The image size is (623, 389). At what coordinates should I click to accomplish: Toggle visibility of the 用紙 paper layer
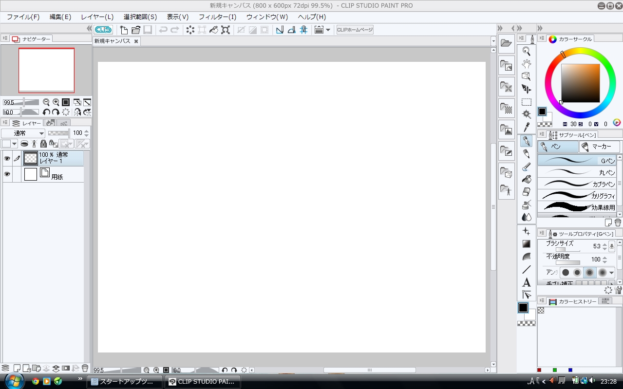point(7,174)
